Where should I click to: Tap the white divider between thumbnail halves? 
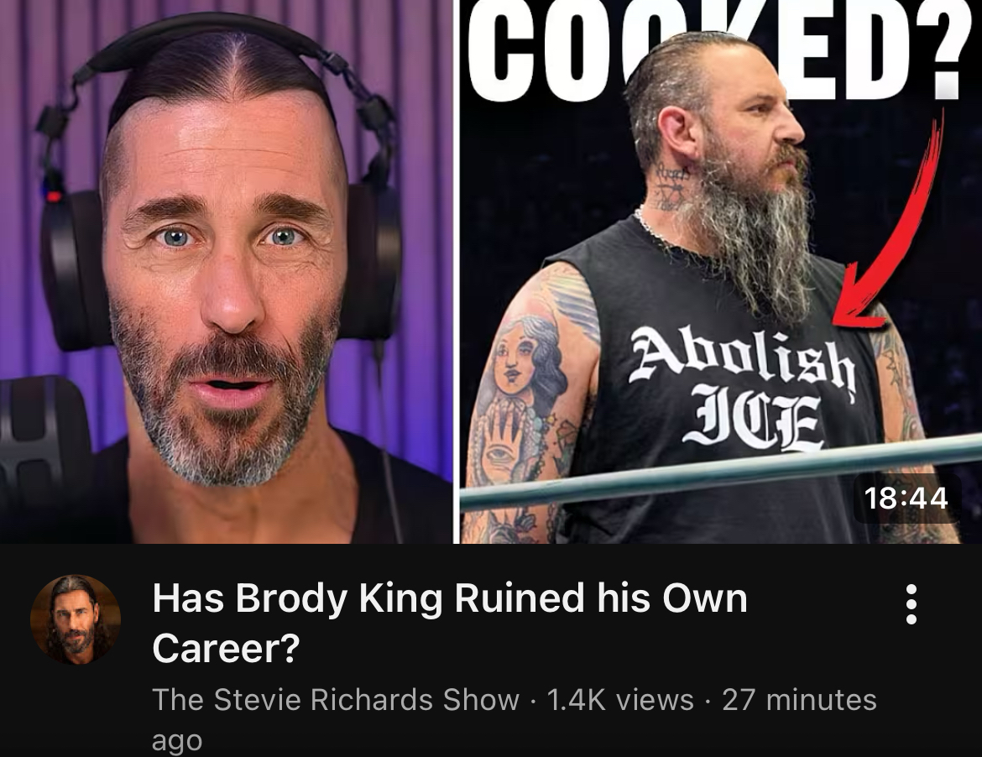pos(457,272)
